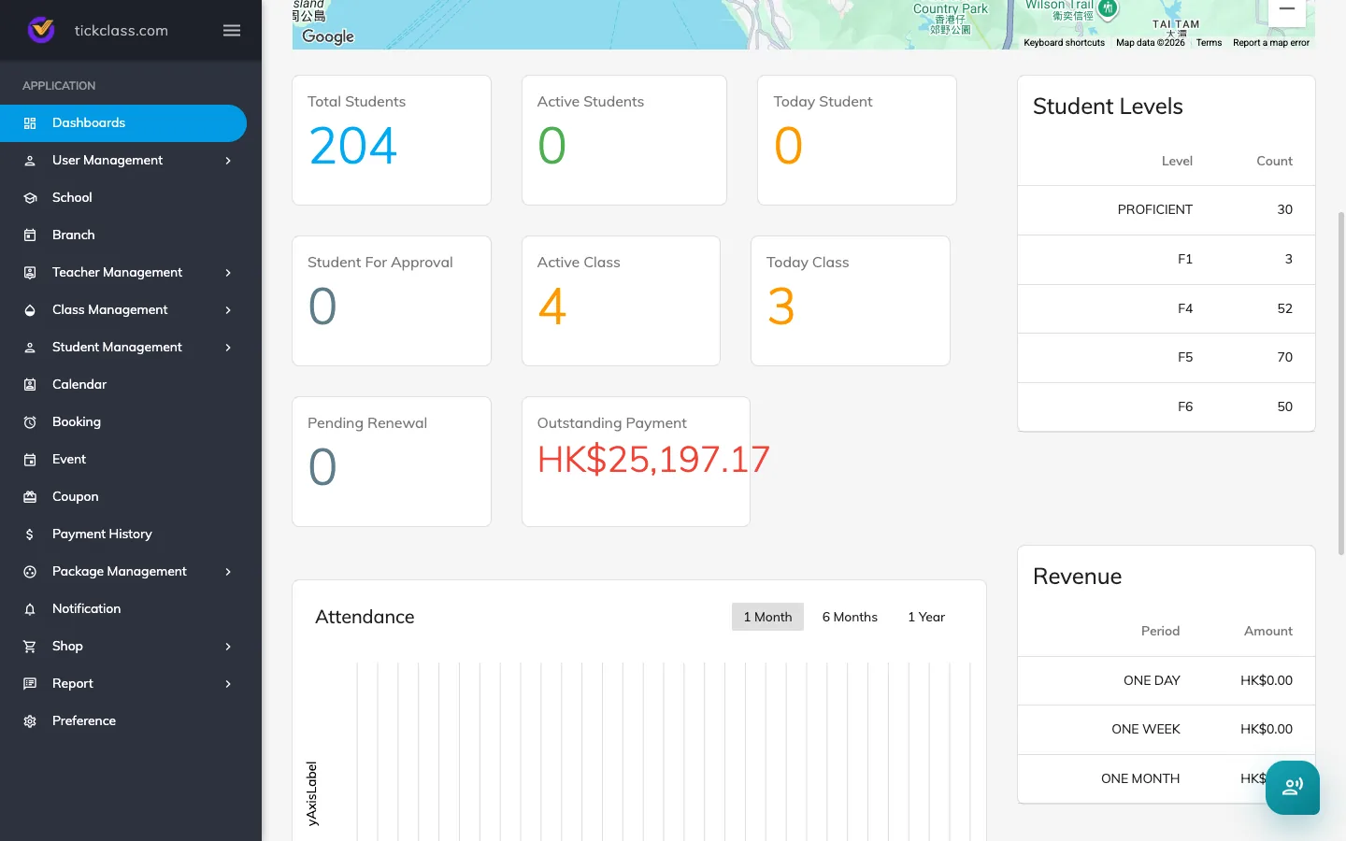Click the Payment History dollar icon
1346x841 pixels.
tap(30, 535)
